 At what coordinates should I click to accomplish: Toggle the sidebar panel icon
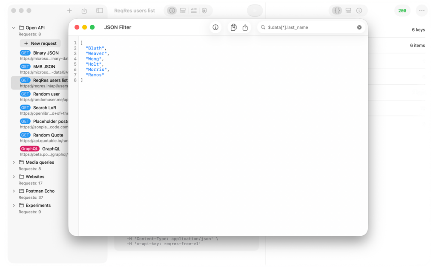coord(99,11)
